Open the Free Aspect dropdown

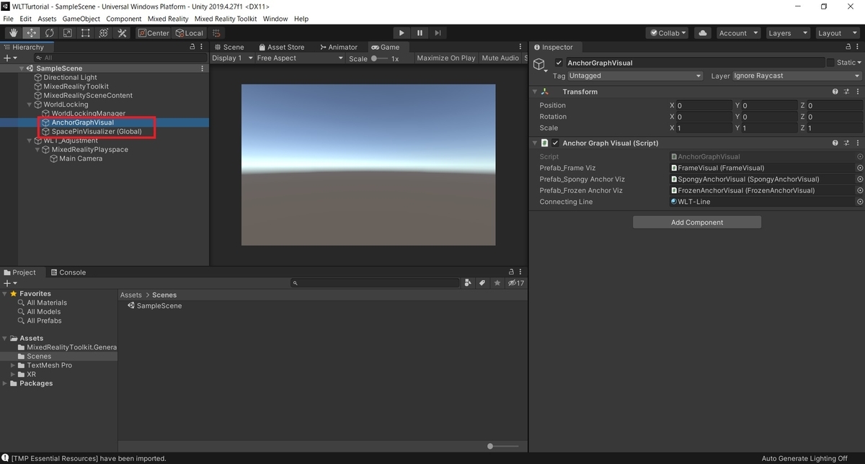300,58
